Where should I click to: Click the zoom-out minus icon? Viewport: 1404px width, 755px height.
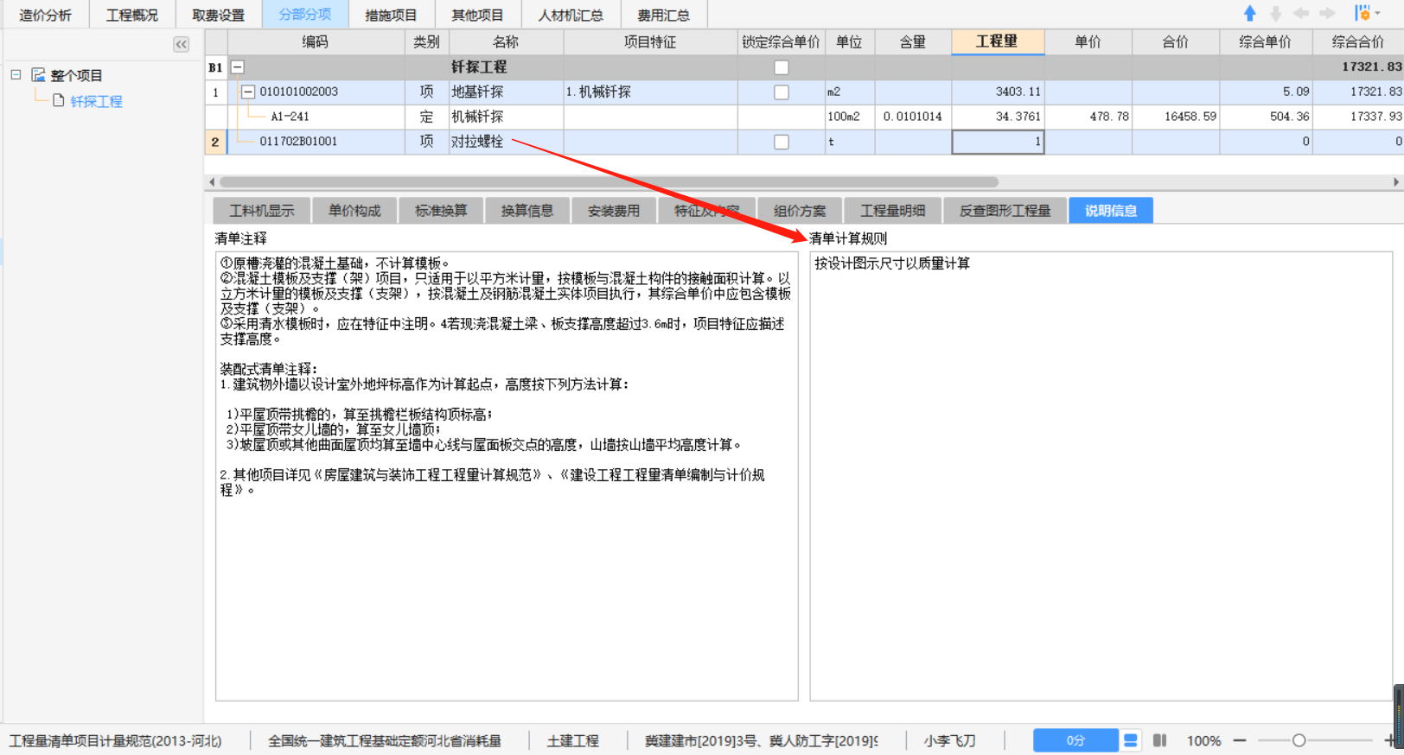(x=1240, y=740)
